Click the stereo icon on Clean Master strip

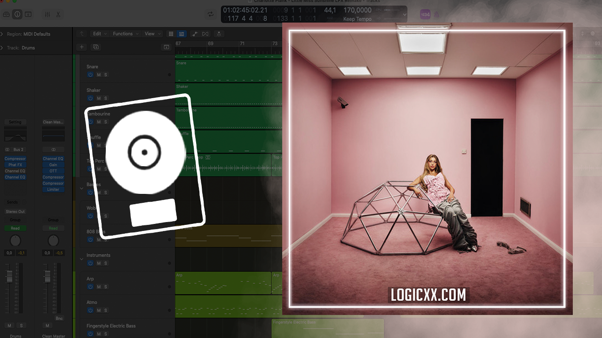point(53,149)
